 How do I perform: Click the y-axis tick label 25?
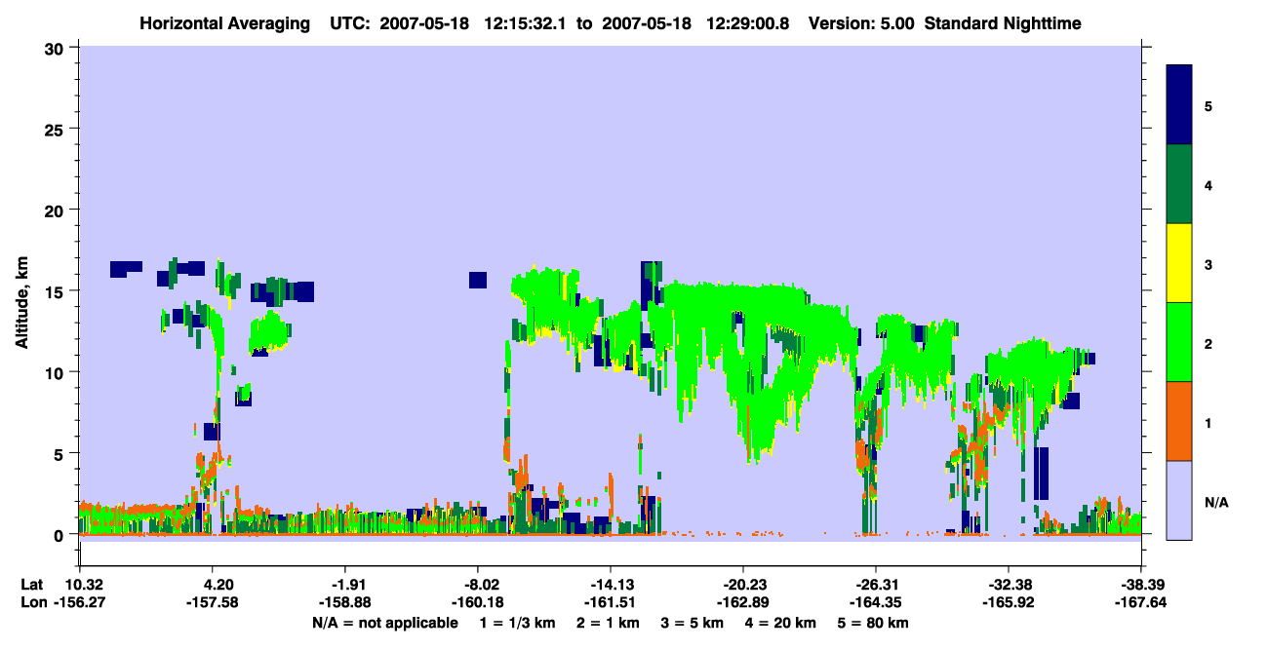tap(57, 129)
